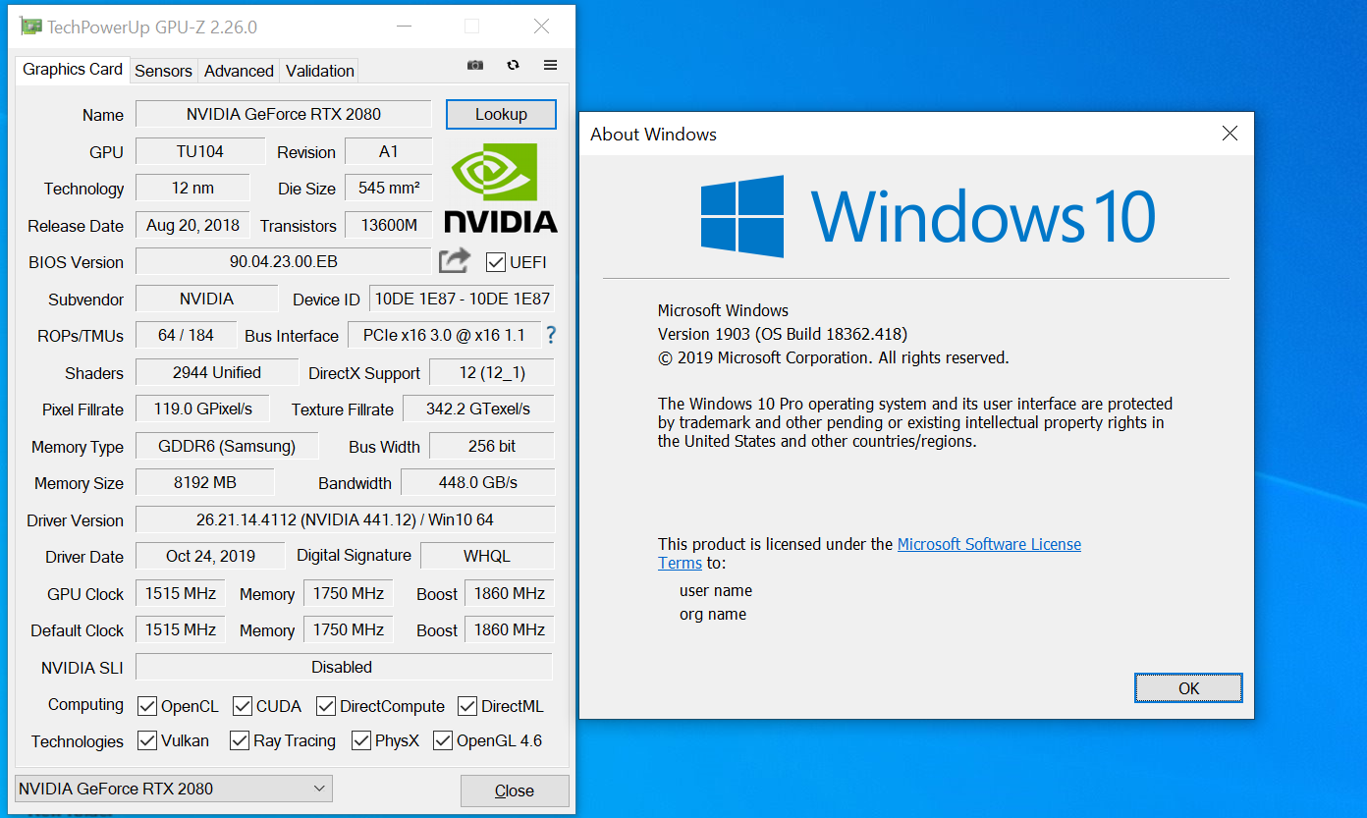Viewport: 1367px width, 818px height.
Task: Click the TU104 GPU value
Action: [200, 151]
